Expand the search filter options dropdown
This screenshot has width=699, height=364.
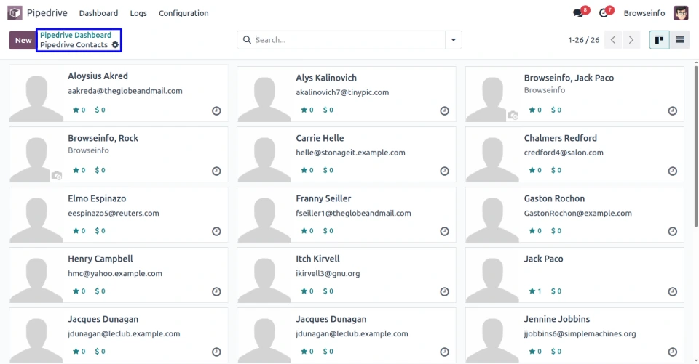454,40
